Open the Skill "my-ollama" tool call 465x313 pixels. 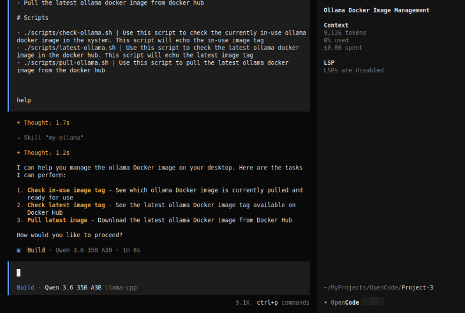coord(50,138)
